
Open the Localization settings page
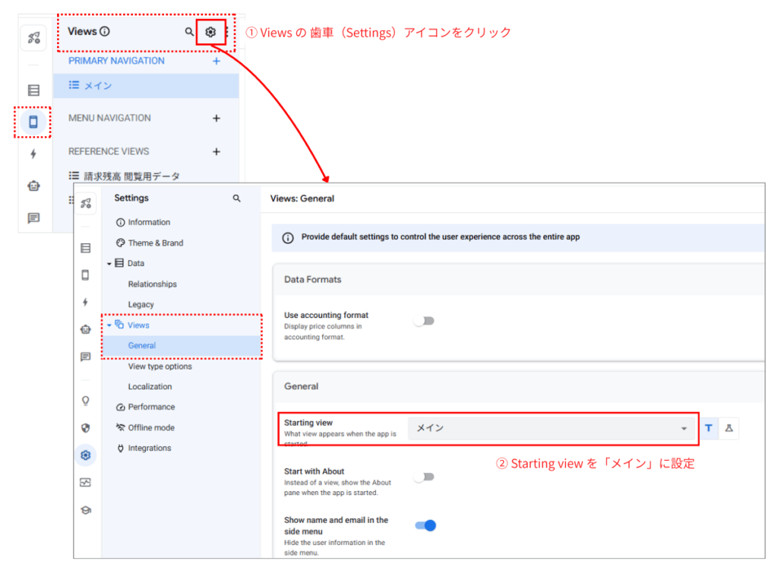149,386
